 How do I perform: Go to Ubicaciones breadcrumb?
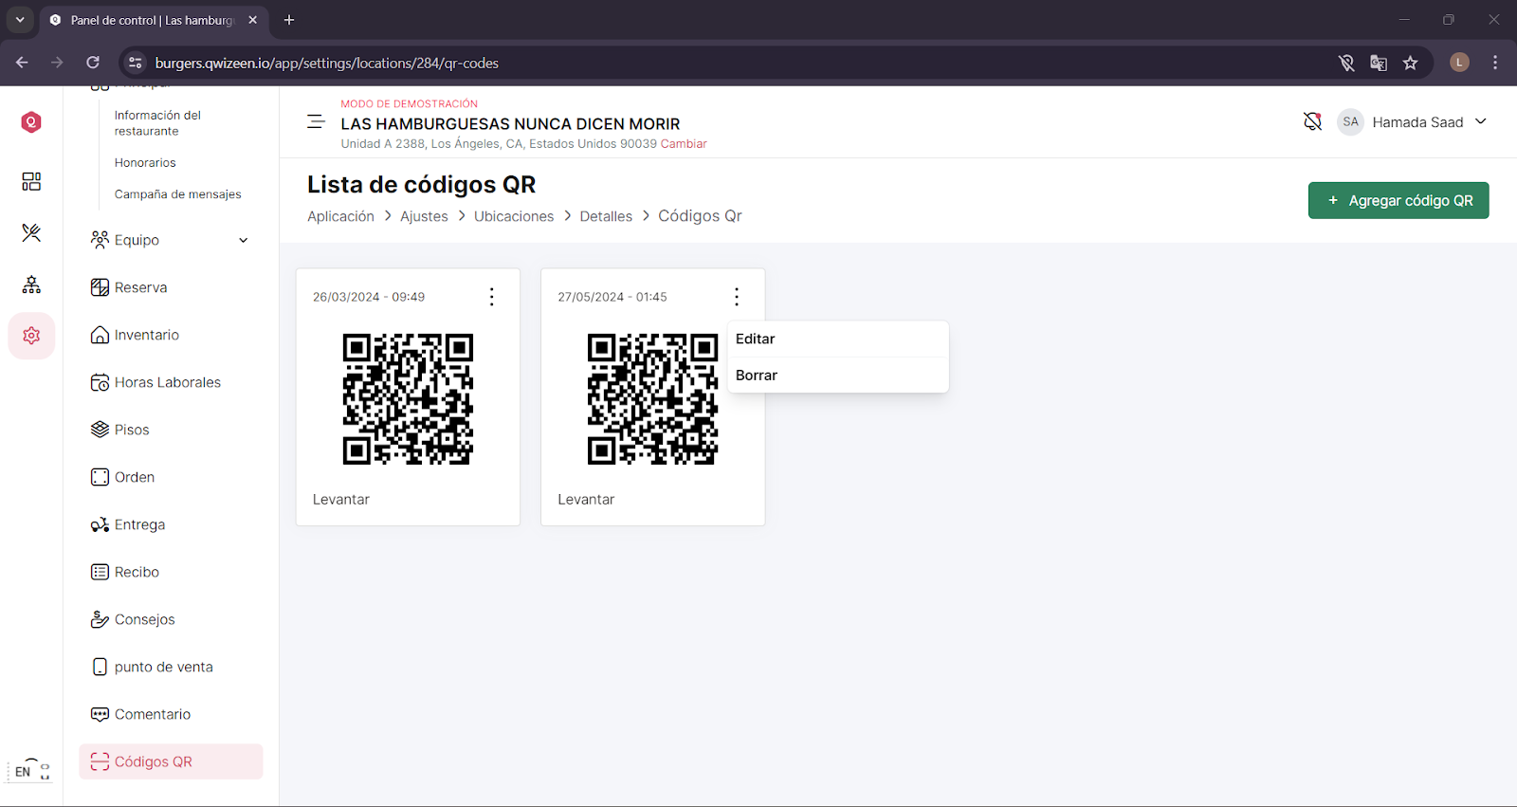514,216
